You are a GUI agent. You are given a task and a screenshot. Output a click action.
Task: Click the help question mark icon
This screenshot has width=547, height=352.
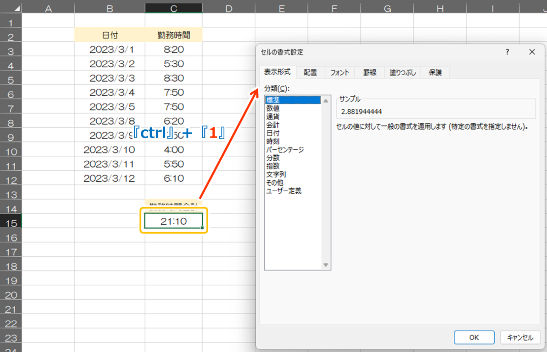pos(507,52)
